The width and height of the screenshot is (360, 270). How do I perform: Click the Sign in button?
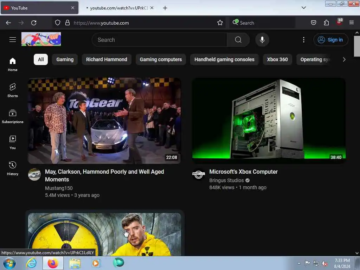click(330, 40)
